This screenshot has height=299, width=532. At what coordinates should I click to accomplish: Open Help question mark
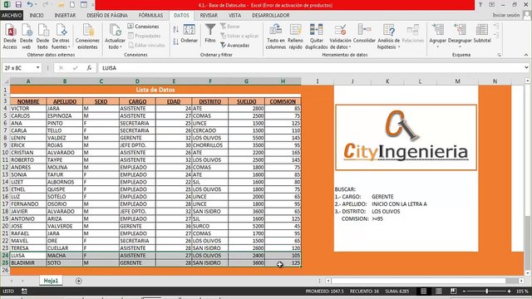click(480, 5)
